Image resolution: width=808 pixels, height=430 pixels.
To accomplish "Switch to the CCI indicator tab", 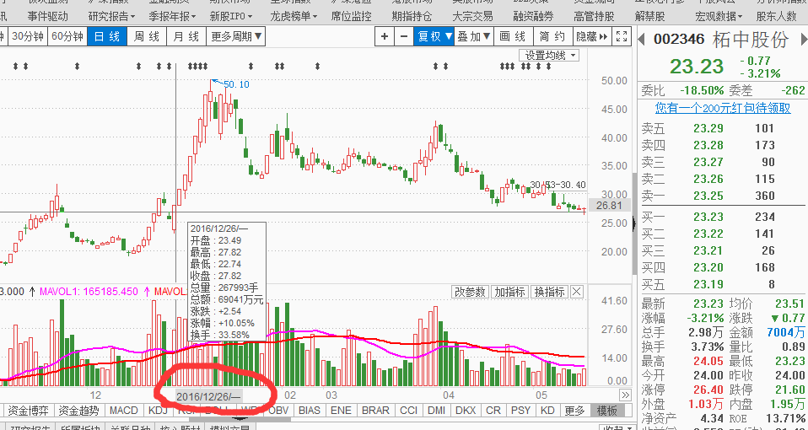I will [x=408, y=411].
